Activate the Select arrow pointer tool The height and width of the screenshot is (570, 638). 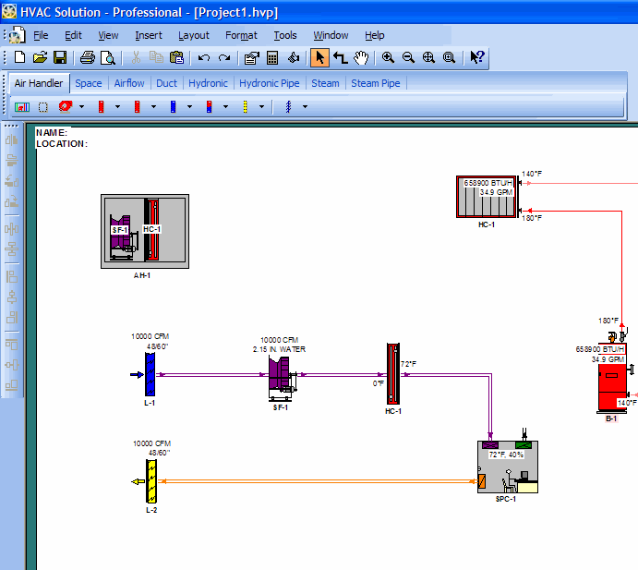(x=319, y=57)
